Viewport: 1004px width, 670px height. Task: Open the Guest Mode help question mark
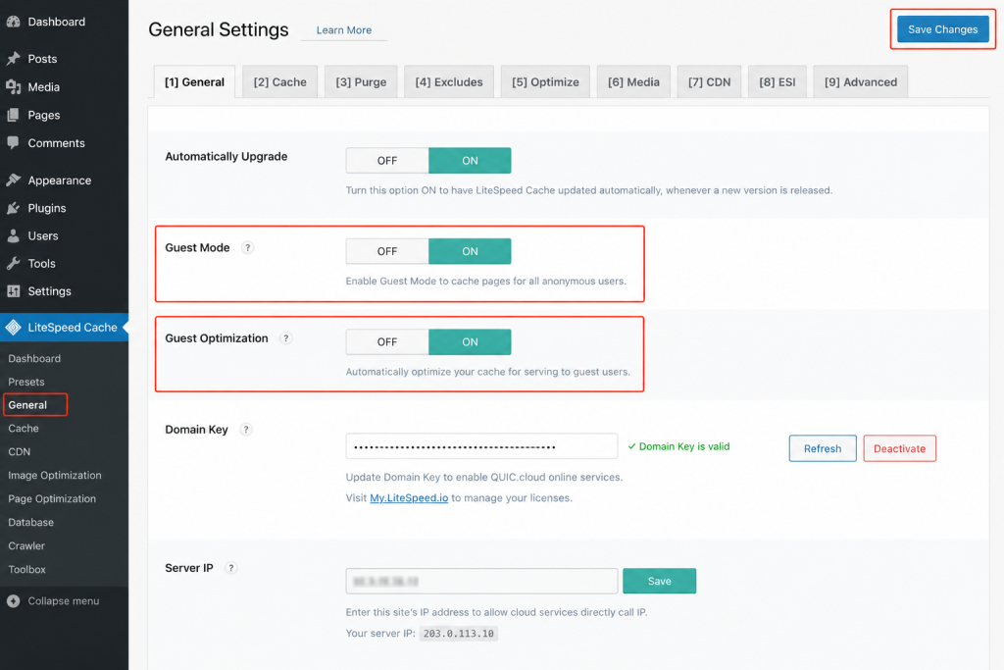click(x=248, y=247)
